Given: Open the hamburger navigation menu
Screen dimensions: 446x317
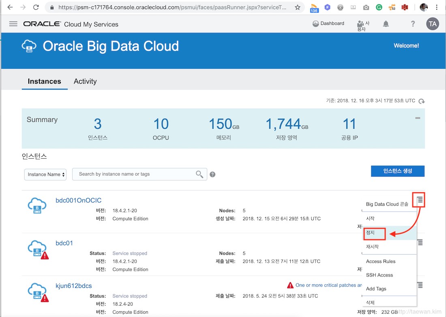Looking at the screenshot, I should tap(13, 24).
